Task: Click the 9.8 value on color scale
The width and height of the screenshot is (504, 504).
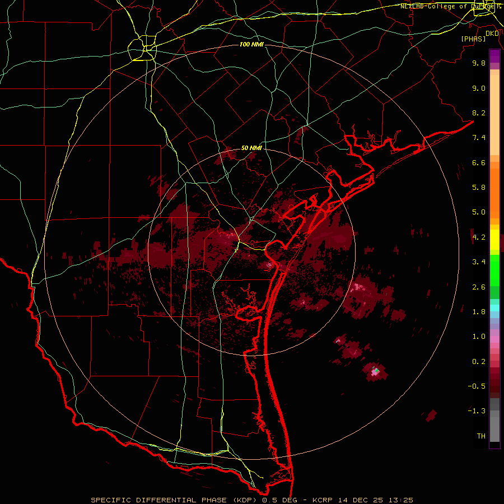Action: 479,63
